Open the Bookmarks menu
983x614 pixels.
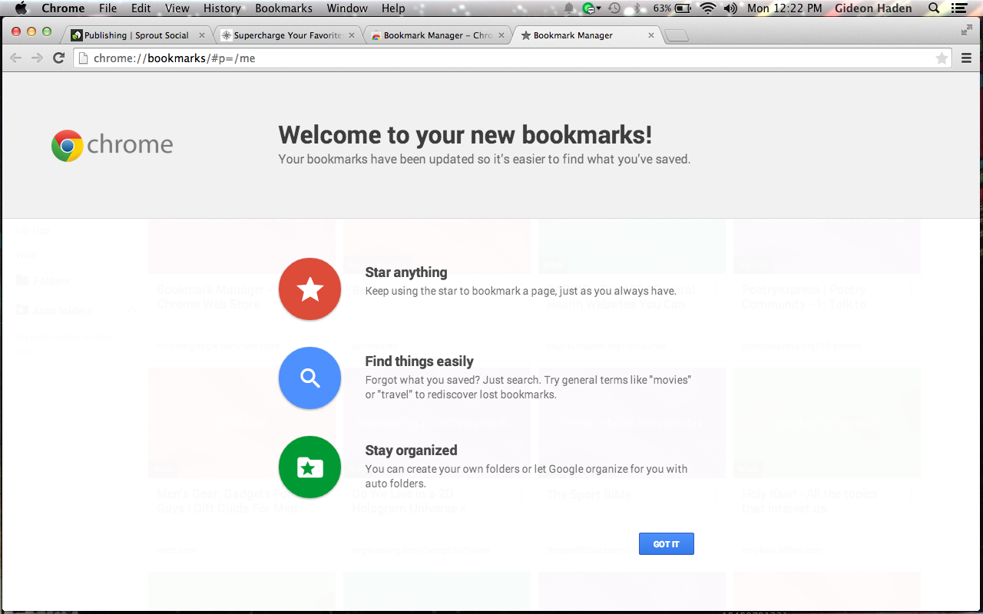click(x=283, y=8)
